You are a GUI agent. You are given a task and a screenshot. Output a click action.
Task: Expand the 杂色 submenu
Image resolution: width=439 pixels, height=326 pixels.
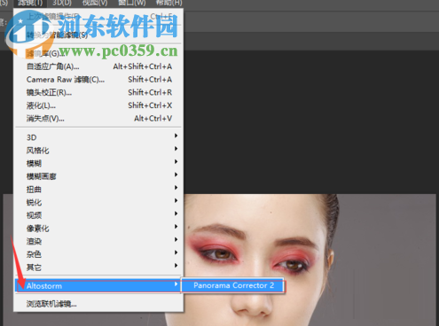[x=98, y=254]
